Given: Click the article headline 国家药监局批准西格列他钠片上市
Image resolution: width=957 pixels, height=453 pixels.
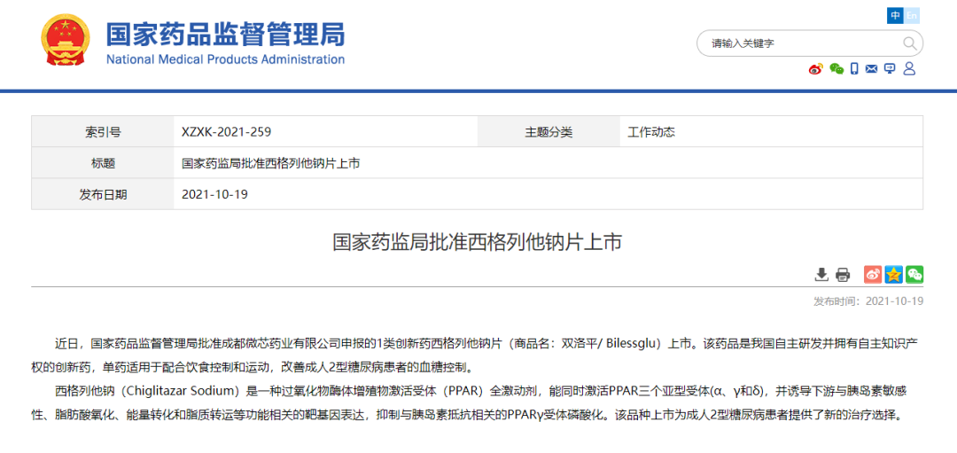Looking at the screenshot, I should point(478,242).
